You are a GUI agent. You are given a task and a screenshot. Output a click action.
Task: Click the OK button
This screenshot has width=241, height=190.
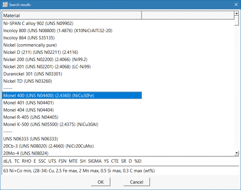[x=100, y=182]
